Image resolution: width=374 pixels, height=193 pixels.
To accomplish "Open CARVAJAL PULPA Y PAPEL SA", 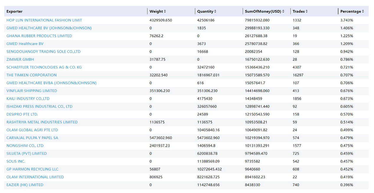I will point(32,138).
